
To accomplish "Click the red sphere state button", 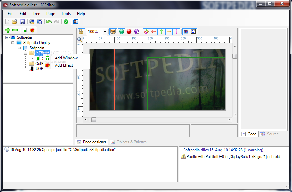I will 129,32.
